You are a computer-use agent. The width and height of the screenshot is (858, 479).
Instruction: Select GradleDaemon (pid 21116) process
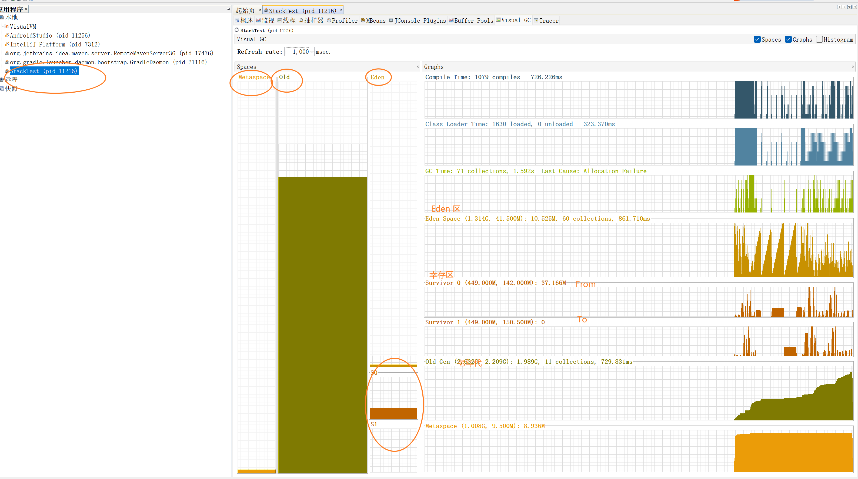[x=108, y=62]
